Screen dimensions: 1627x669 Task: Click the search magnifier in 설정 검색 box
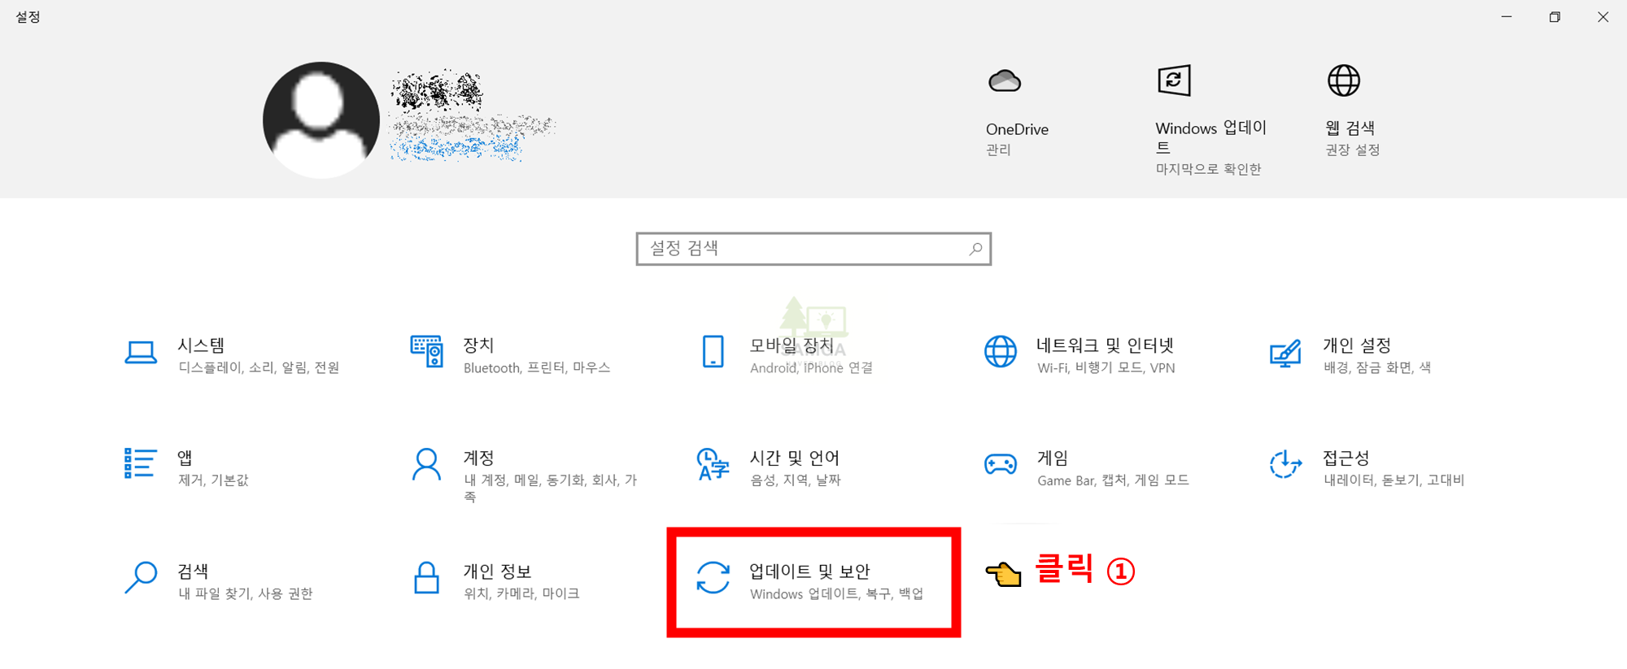click(x=975, y=249)
